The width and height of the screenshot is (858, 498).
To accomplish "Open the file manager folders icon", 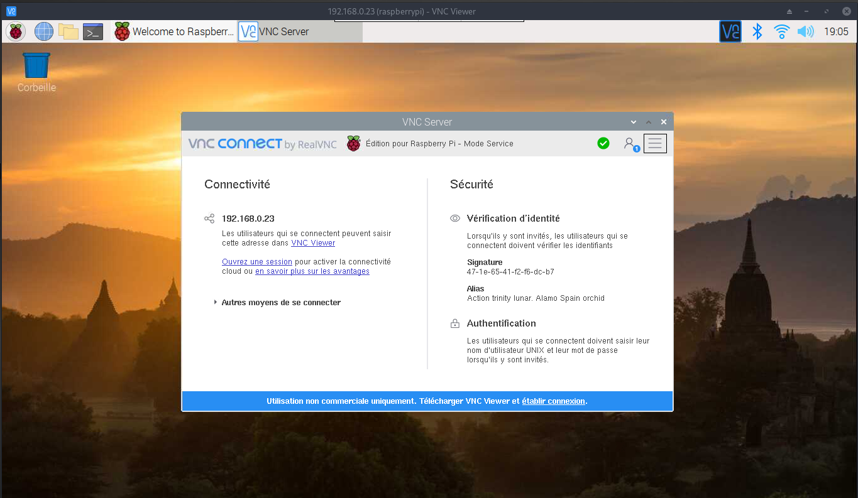I will (68, 31).
